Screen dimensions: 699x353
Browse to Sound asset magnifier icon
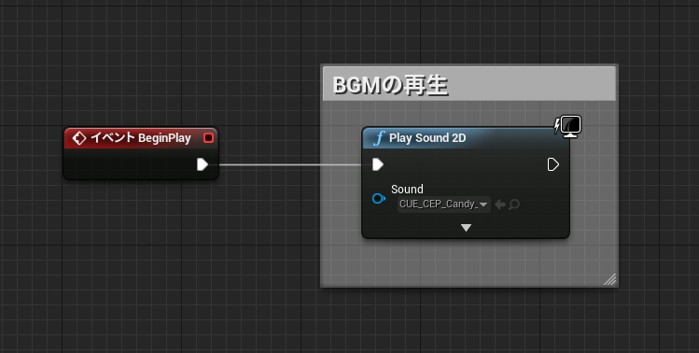tap(514, 205)
